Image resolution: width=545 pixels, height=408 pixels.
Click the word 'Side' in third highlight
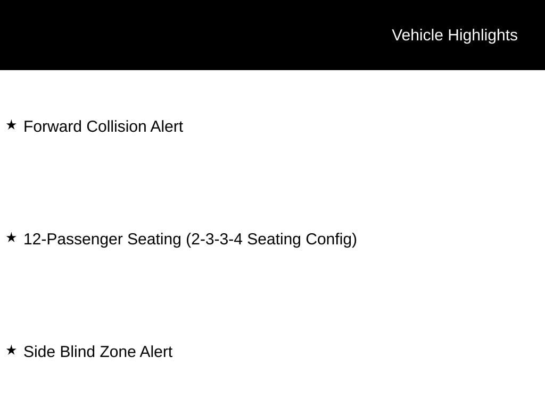pyautogui.click(x=39, y=352)
